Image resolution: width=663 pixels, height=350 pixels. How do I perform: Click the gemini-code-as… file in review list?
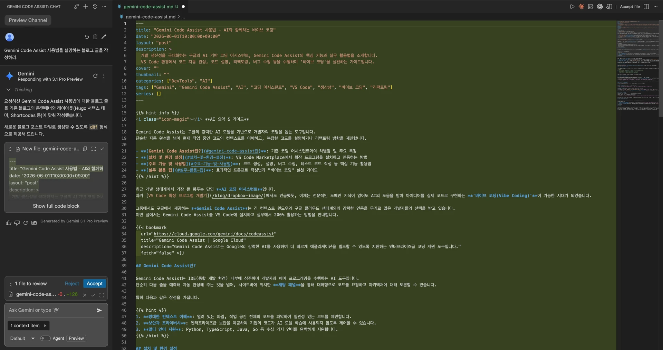tap(36, 294)
